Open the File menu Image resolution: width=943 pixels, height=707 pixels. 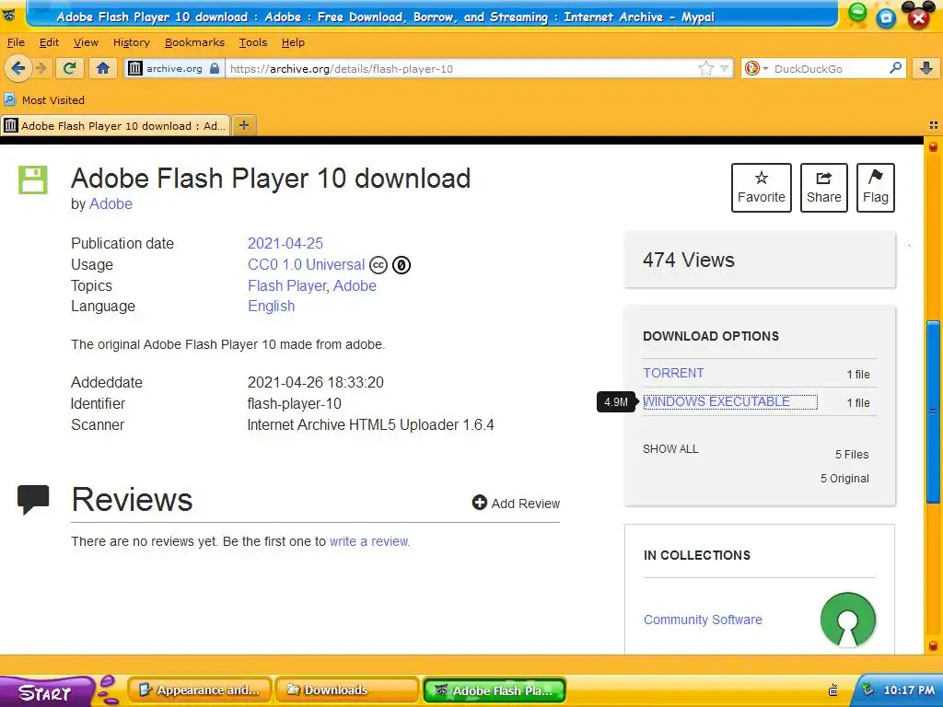16,42
